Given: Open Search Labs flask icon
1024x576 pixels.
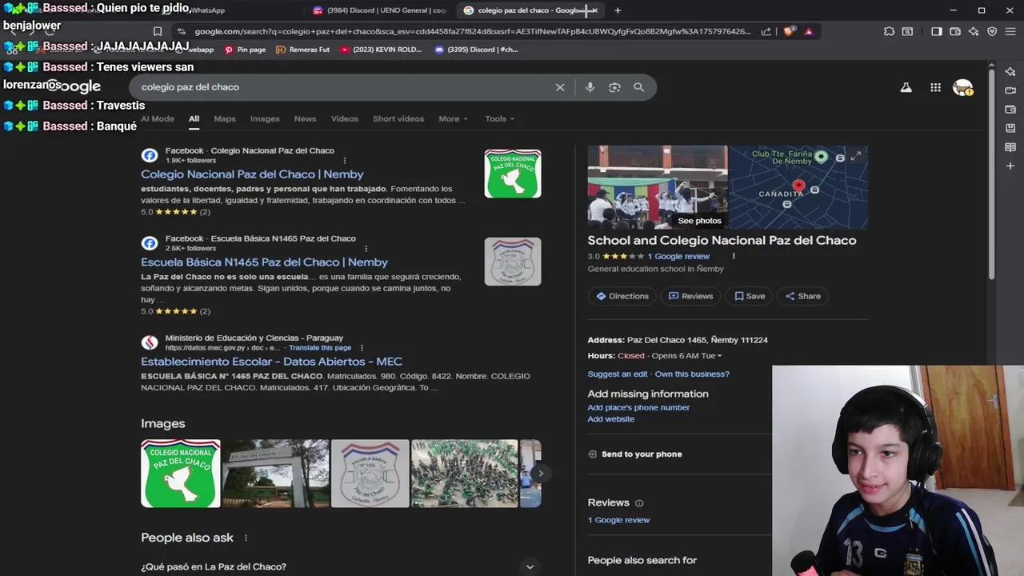Looking at the screenshot, I should [906, 87].
